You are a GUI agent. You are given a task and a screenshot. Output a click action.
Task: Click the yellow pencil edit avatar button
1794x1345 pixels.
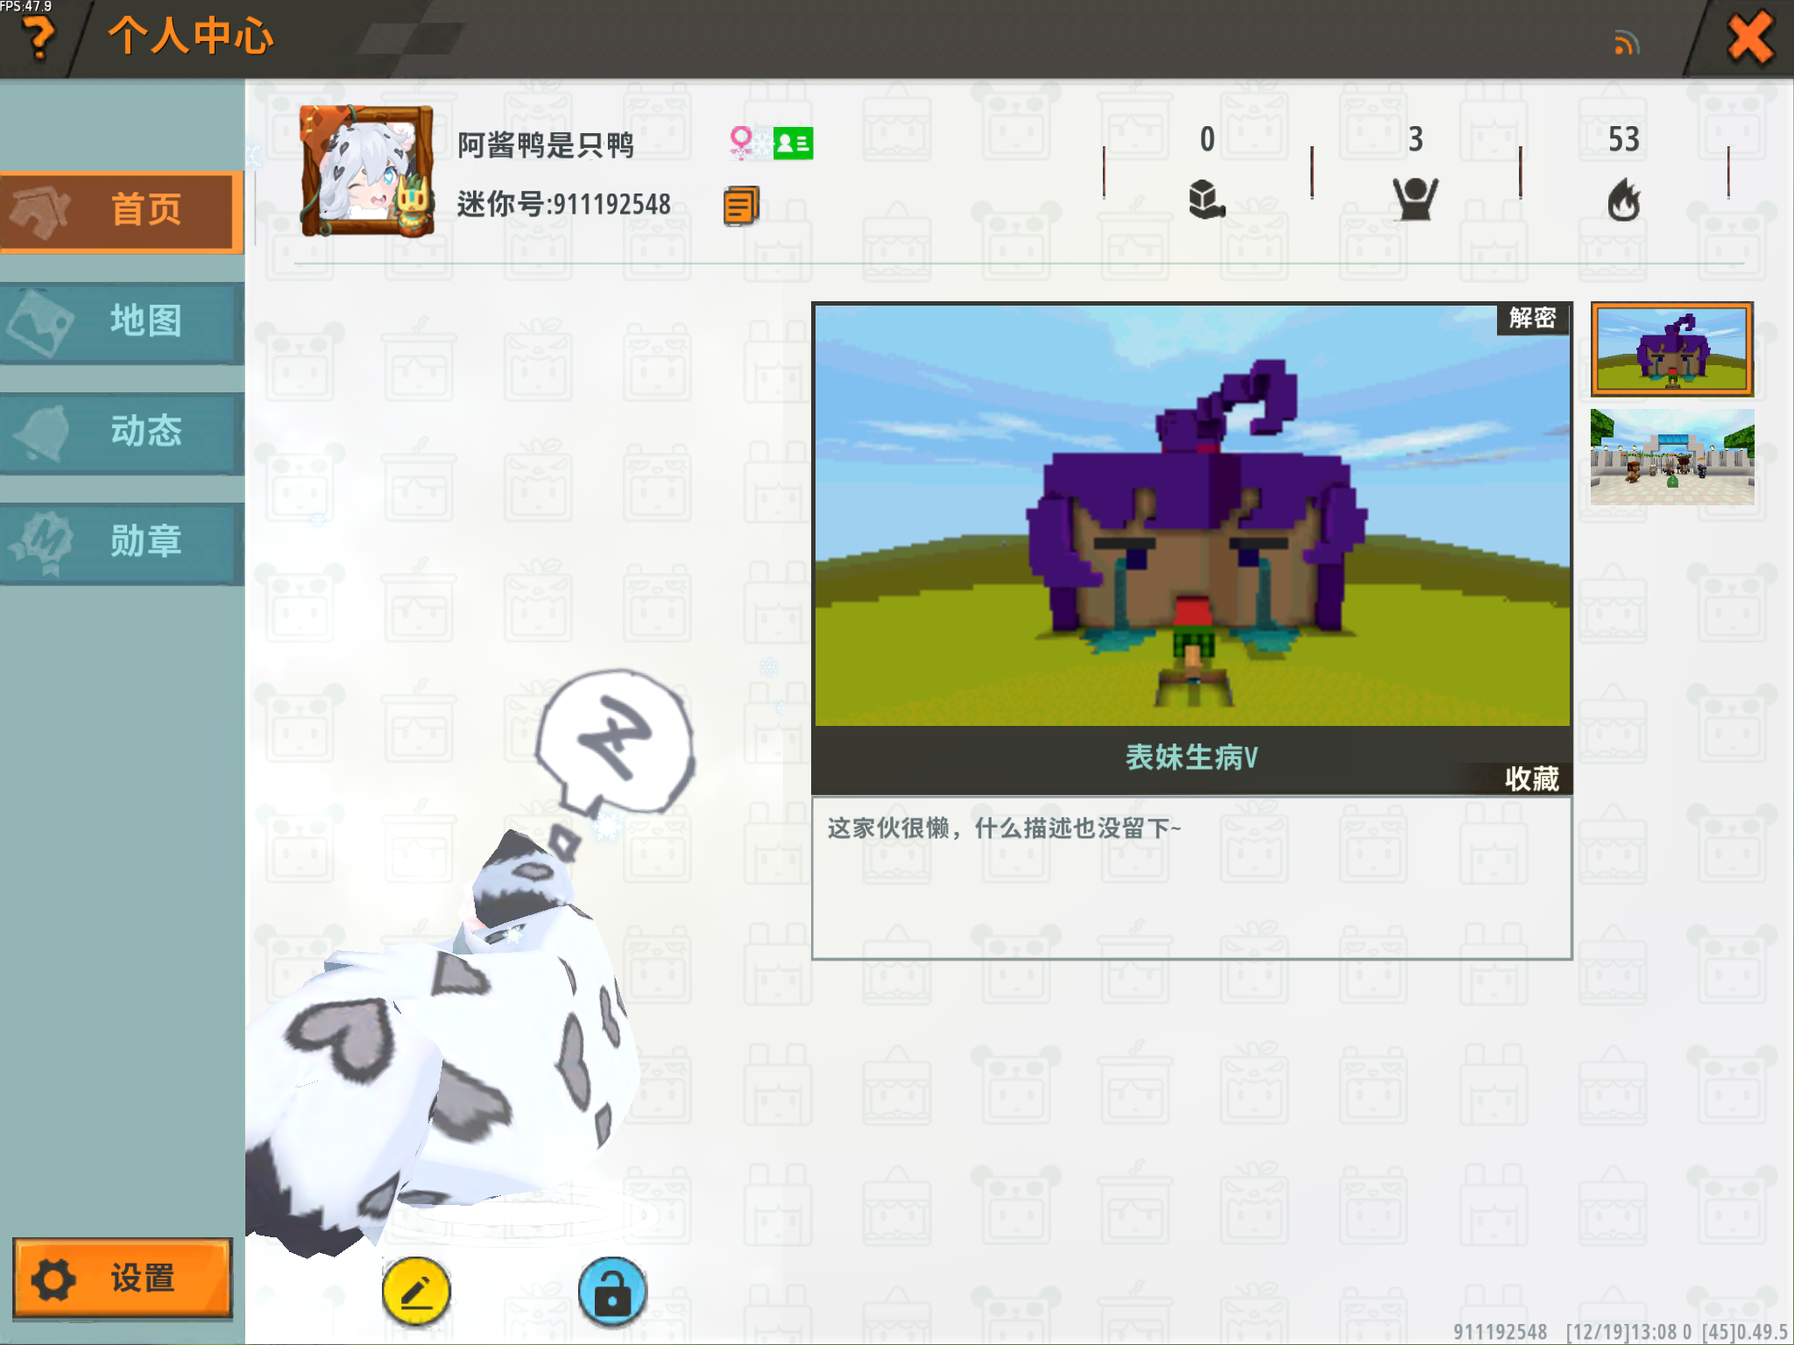tap(417, 1291)
